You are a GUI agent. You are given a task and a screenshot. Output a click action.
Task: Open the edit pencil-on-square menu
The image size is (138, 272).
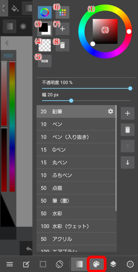coord(26,264)
